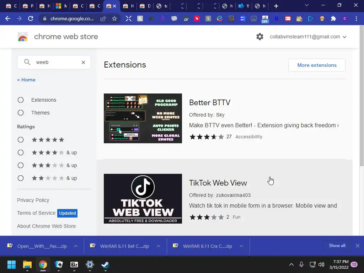Click the TikTok Web View thumbnail image
Viewport: 364px width, 273px height.
143,199
